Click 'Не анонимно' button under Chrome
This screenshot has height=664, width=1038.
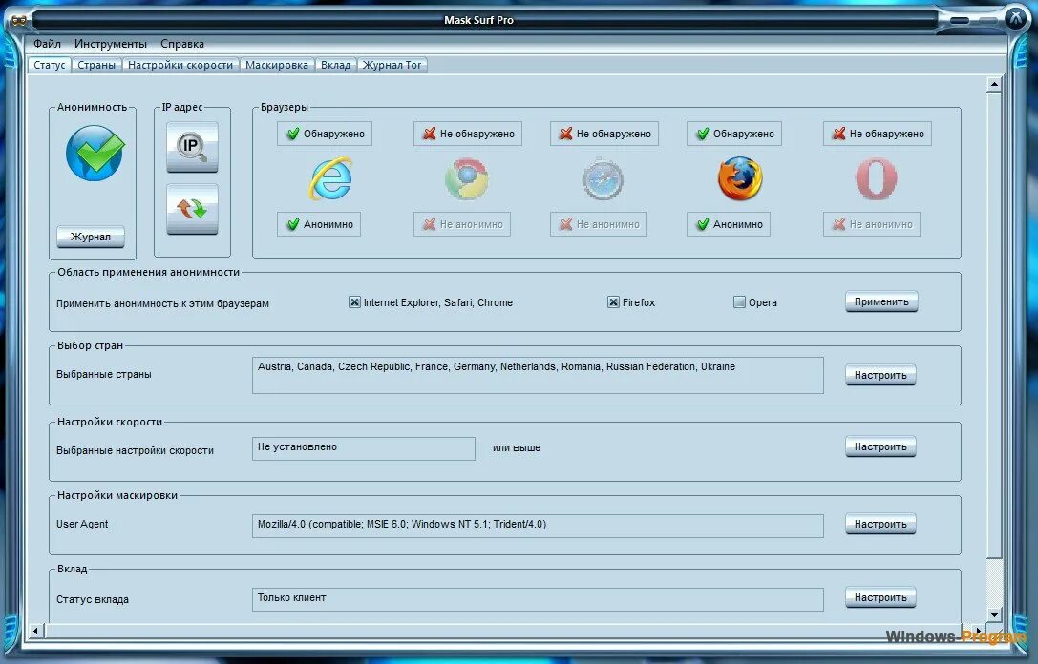[462, 224]
